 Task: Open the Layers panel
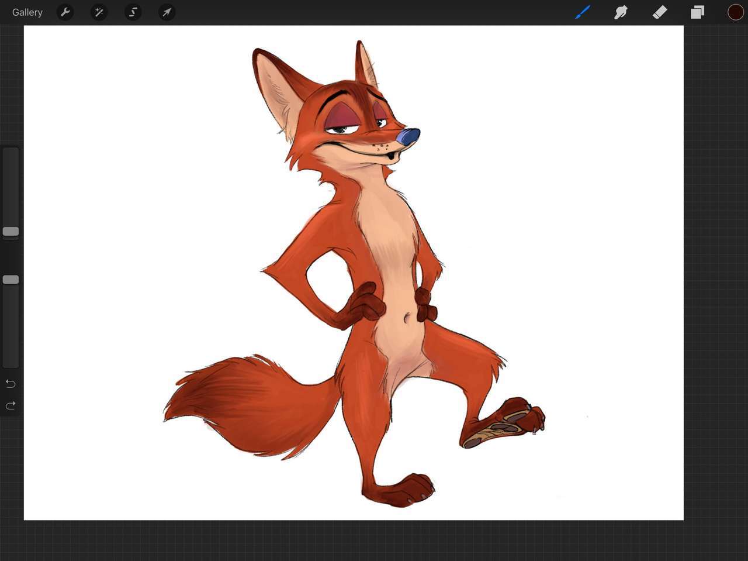(x=697, y=12)
